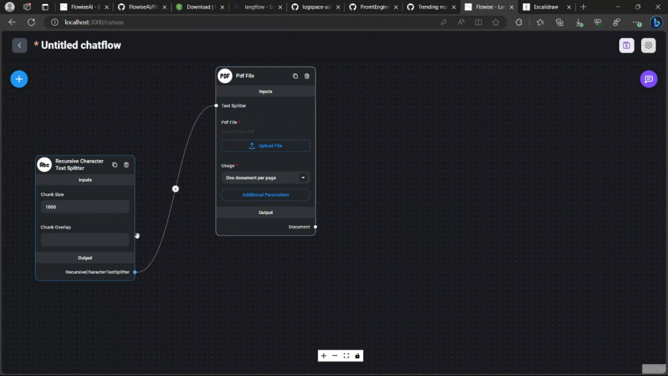
Task: Fit view of the canvas
Action: (x=346, y=356)
